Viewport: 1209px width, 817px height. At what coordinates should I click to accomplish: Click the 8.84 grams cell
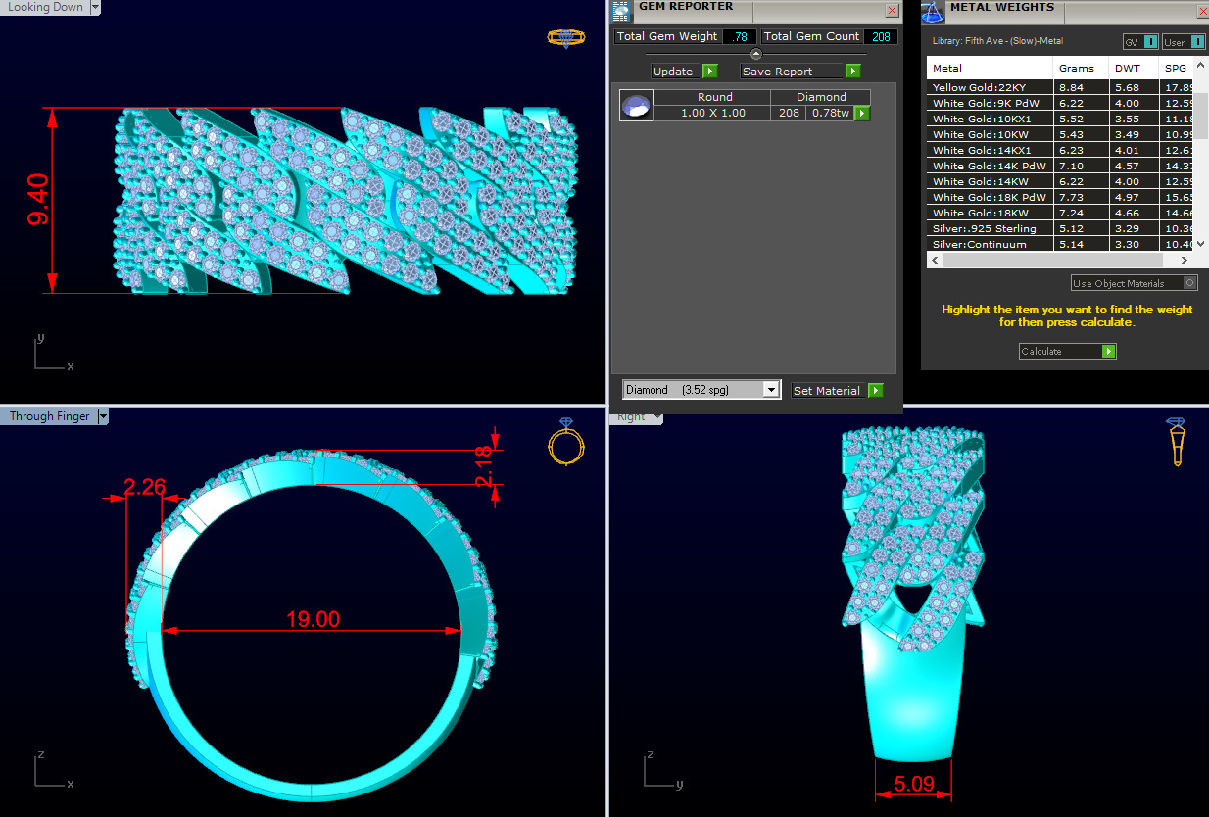pyautogui.click(x=1082, y=87)
